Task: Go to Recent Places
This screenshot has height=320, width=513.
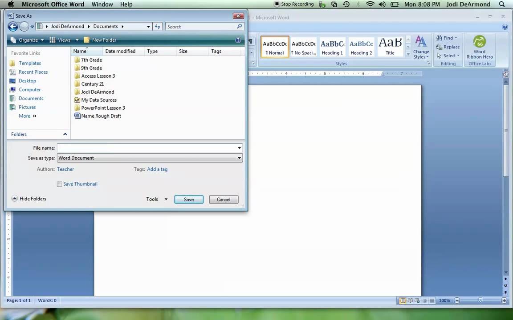Action: click(33, 72)
